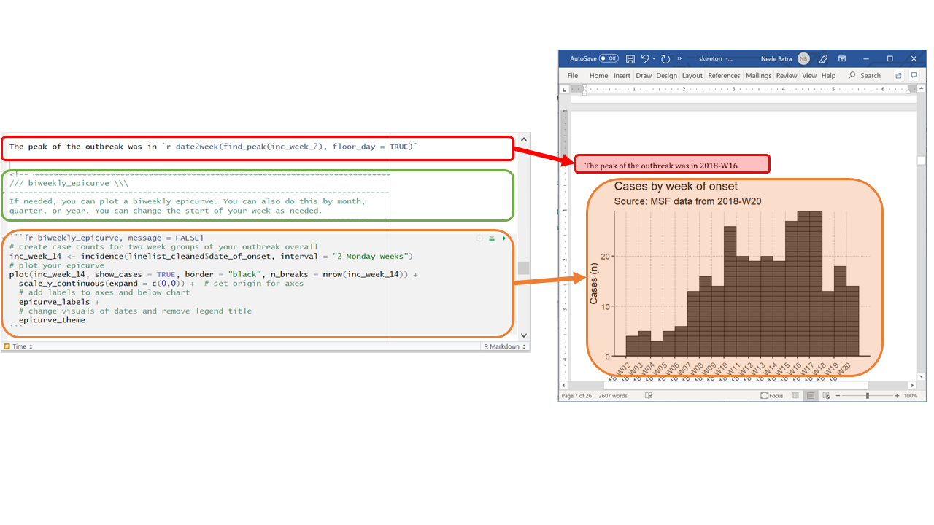Switch to the View ribbon tab
The image size is (934, 525).
coord(809,75)
